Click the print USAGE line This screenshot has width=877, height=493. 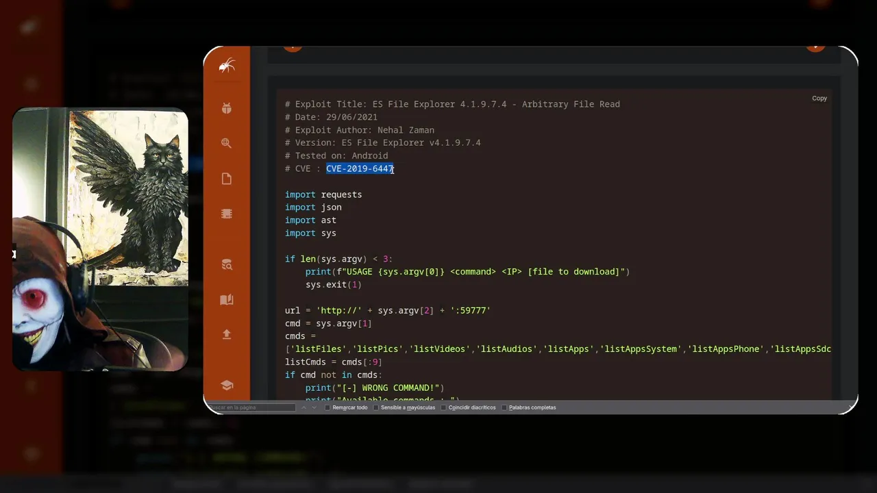pos(467,271)
